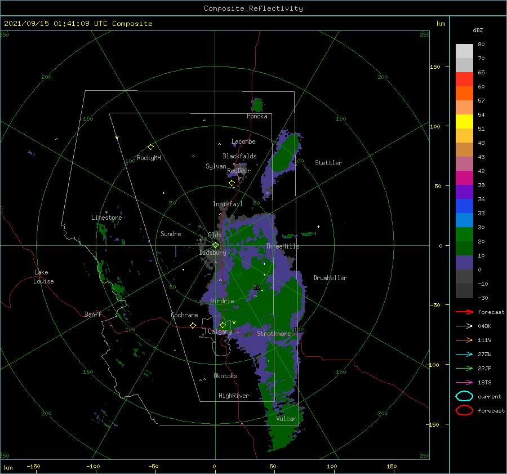Click the Okotoks city label
Image resolution: width=507 pixels, height=474 pixels.
point(225,376)
